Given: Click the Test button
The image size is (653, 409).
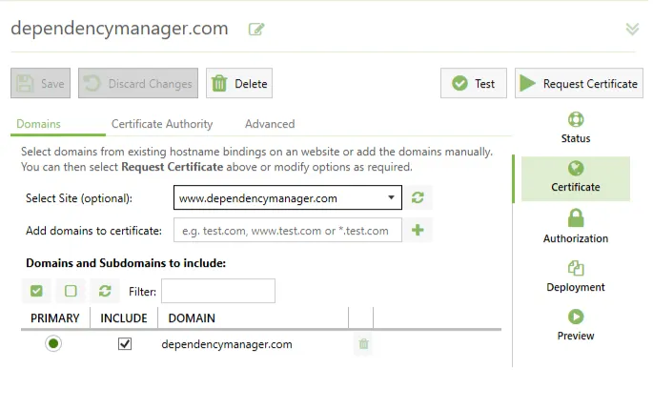Looking at the screenshot, I should (x=473, y=84).
